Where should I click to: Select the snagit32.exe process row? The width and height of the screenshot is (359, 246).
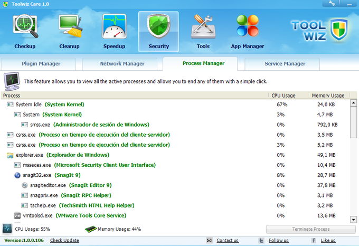(x=175, y=175)
